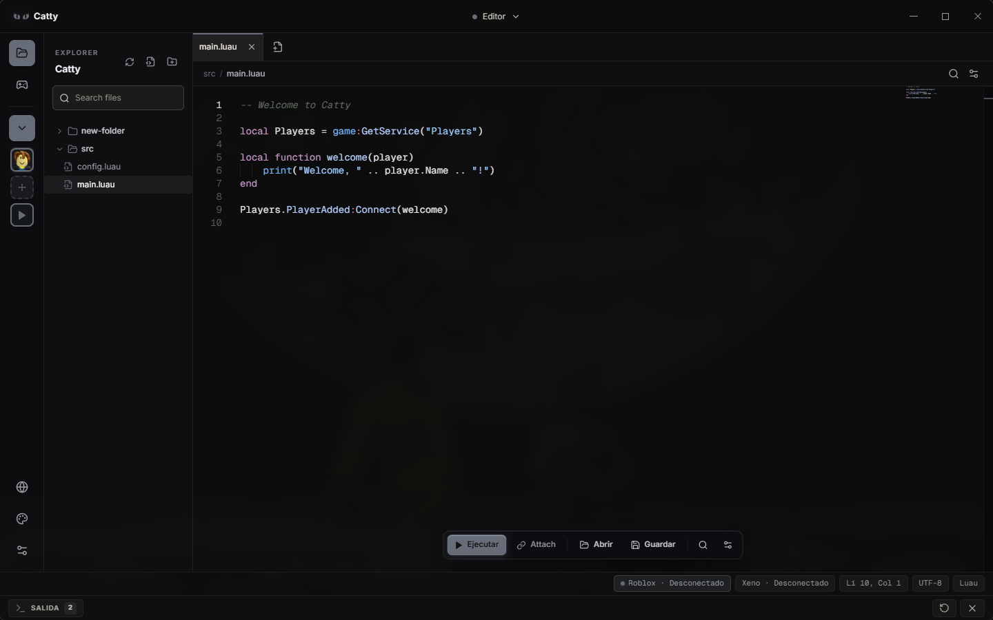Close the main.luau tab

pos(252,47)
